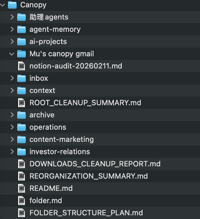200x219 pixels.
Task: Expand the context folder chevron
Action: (x=12, y=91)
